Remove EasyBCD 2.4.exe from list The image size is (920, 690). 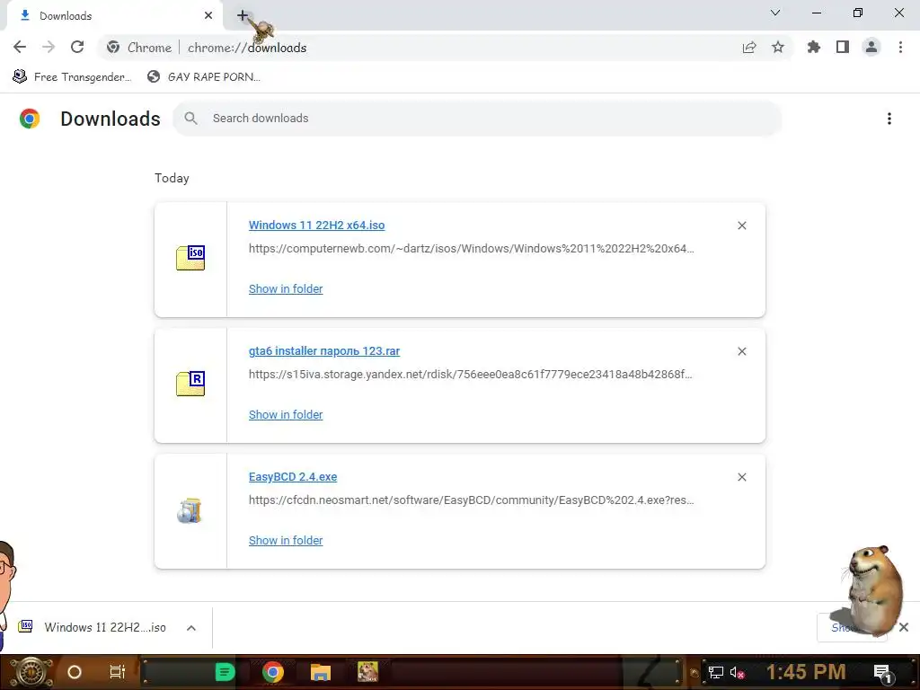coord(741,477)
